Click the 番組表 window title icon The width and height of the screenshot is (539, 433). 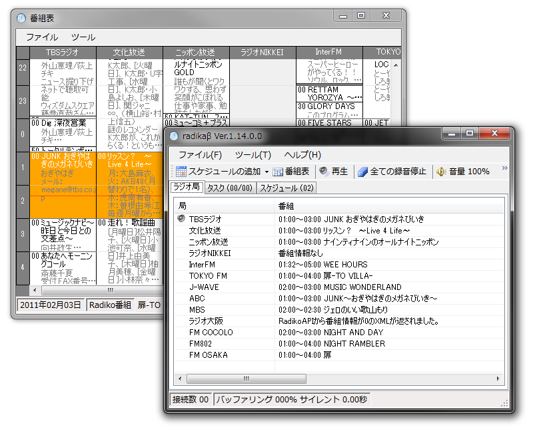(x=21, y=18)
